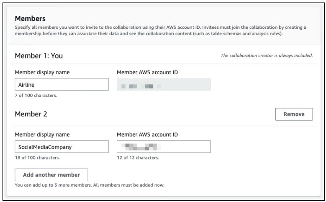This screenshot has height=202, width=326.
Task: Click the Members description paragraph text
Action: pyautogui.click(x=159, y=30)
